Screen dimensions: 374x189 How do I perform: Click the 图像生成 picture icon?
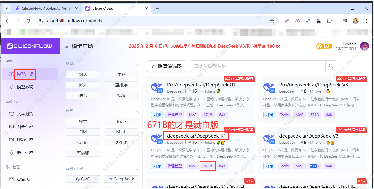point(11,127)
